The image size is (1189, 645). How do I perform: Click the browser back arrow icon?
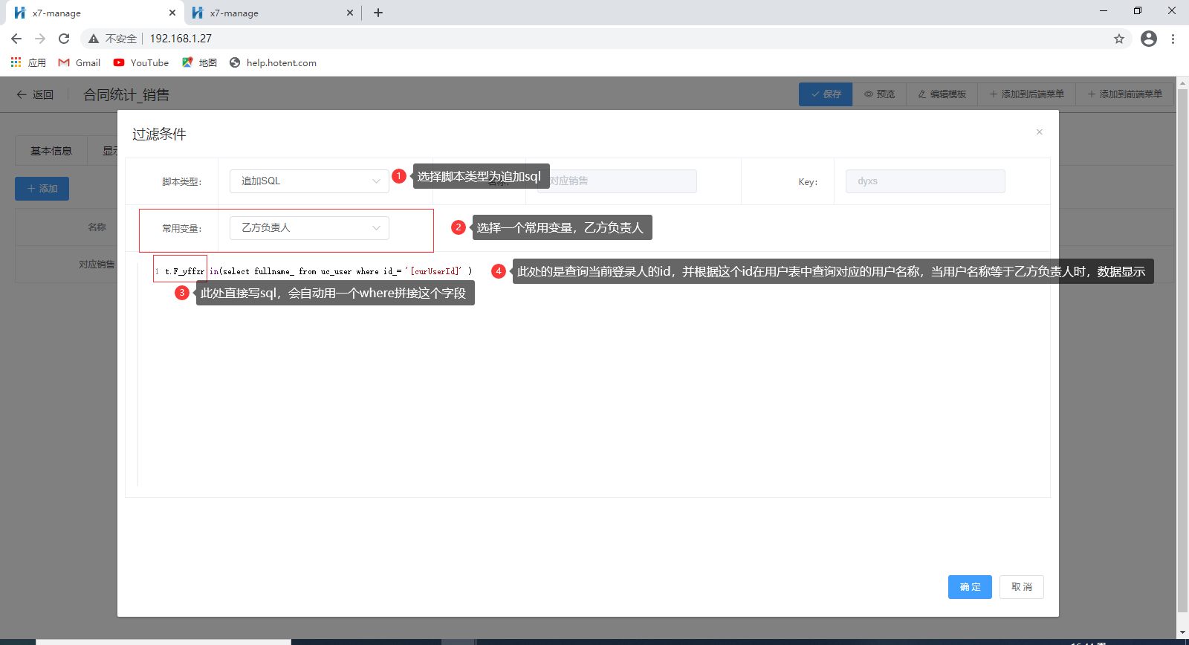click(x=16, y=39)
